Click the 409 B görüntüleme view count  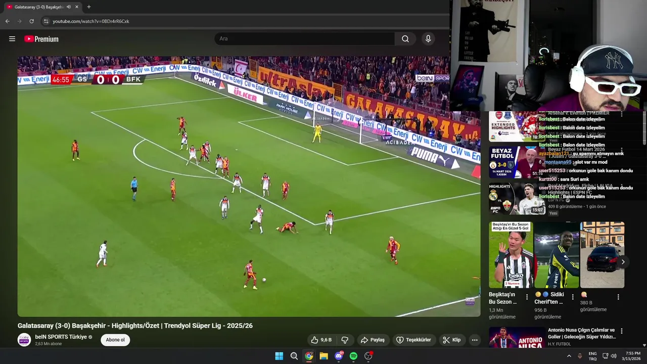(x=565, y=206)
